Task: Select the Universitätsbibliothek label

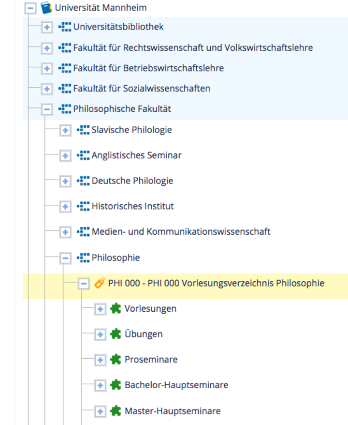Action: click(118, 27)
